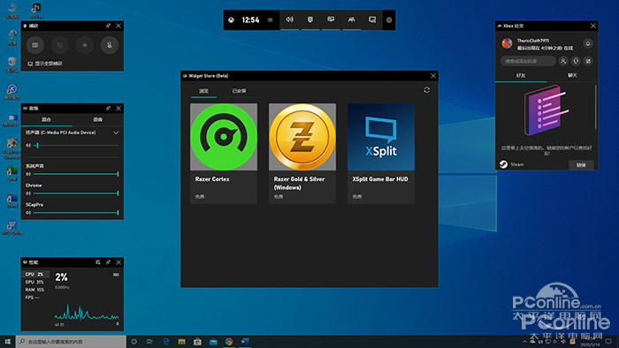Open Performance widget options icon
The image size is (619, 348).
[98, 262]
